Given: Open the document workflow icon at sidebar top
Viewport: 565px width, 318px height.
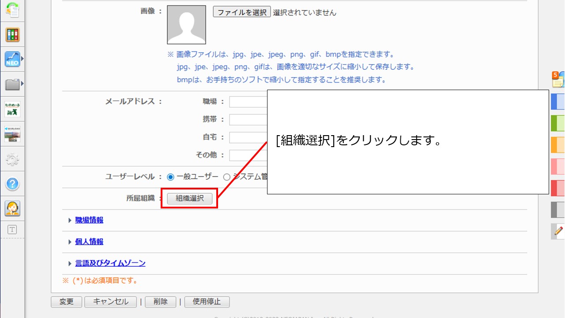Looking at the screenshot, I should click(12, 10).
